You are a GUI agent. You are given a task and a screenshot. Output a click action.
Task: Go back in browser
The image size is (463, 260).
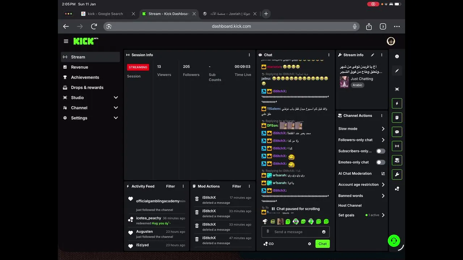(66, 26)
